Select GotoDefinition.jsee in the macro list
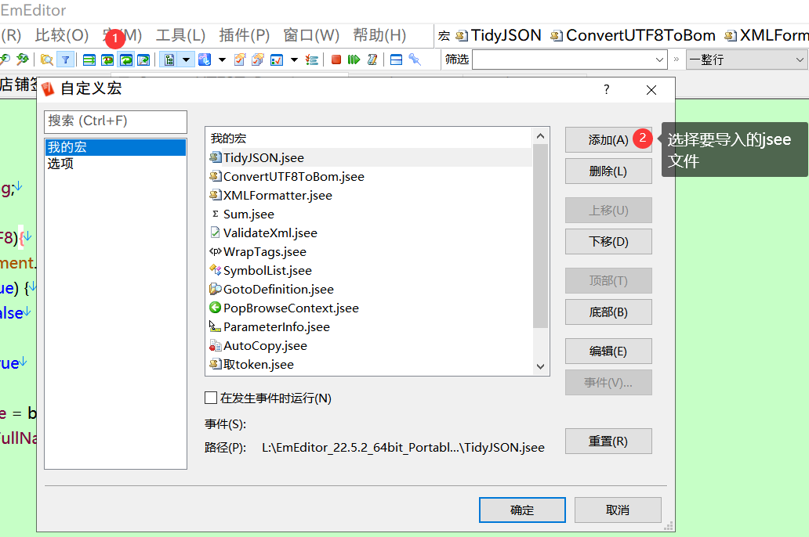 coord(370,289)
